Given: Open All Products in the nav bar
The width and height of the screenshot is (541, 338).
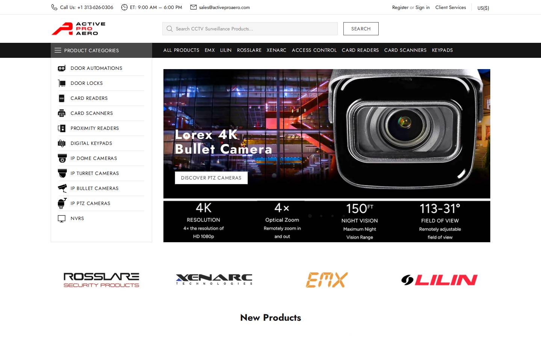Looking at the screenshot, I should 181,50.
